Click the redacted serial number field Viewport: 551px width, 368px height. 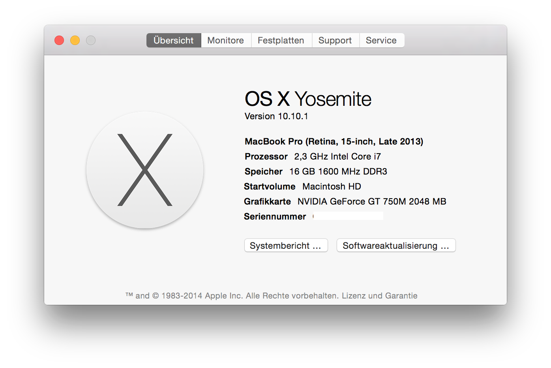(x=348, y=216)
